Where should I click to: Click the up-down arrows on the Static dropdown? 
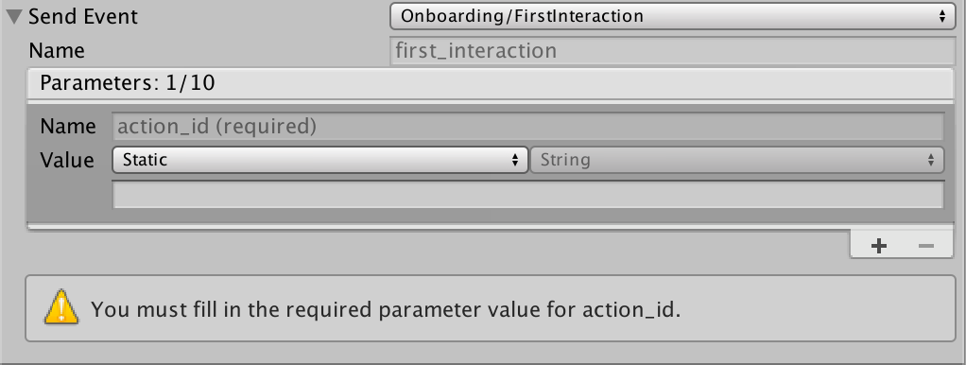click(515, 160)
